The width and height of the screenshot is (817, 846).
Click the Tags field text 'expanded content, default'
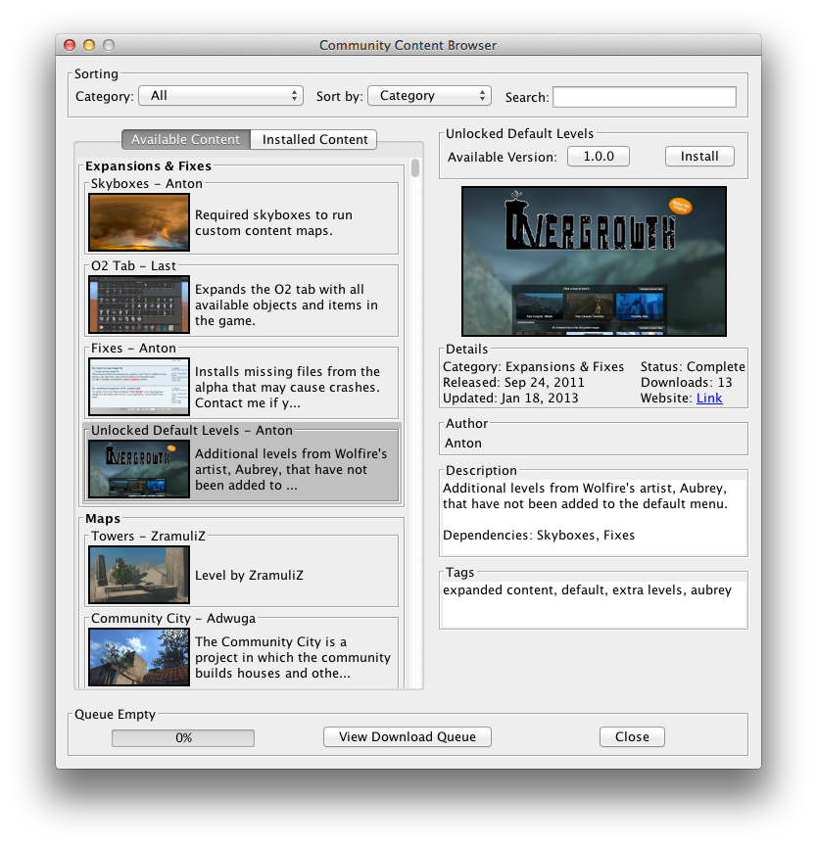(587, 590)
